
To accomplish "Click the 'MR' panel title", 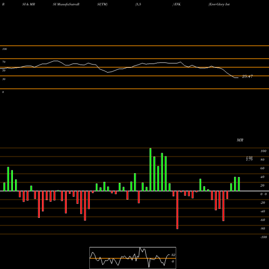I will [240, 140].
